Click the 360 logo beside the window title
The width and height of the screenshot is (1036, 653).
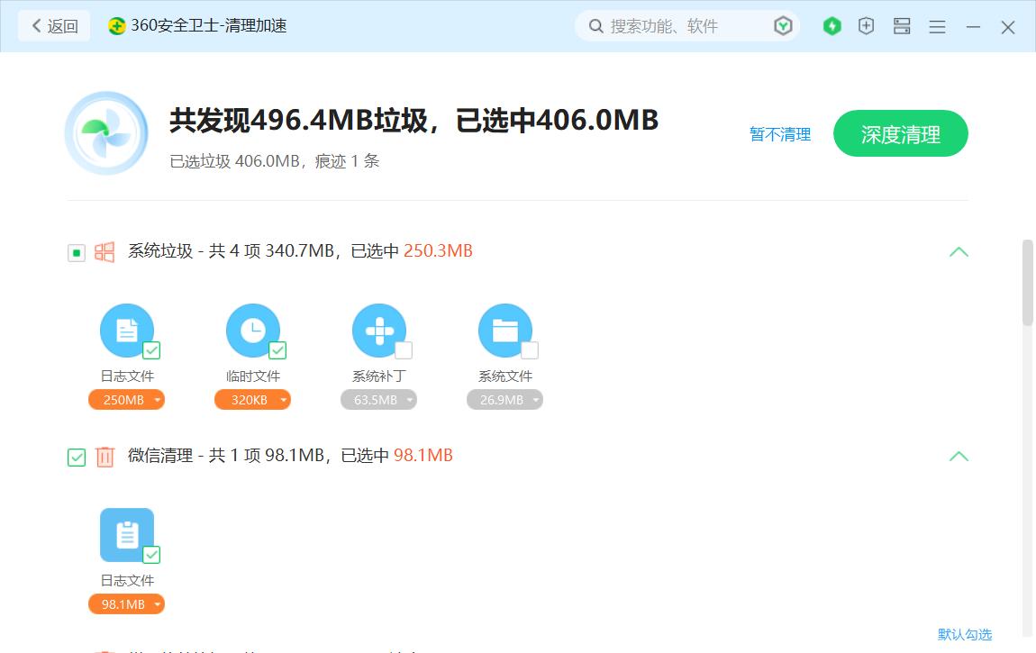pos(116,26)
